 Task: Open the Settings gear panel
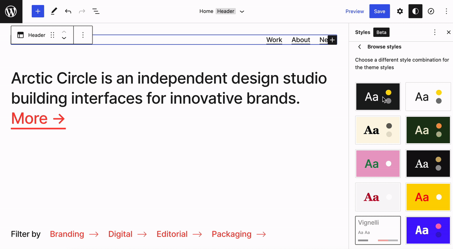coord(400,11)
